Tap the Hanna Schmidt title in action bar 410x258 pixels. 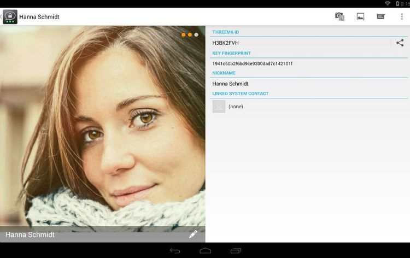pos(39,17)
